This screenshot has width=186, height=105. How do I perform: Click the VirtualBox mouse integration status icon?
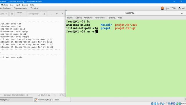177,104
